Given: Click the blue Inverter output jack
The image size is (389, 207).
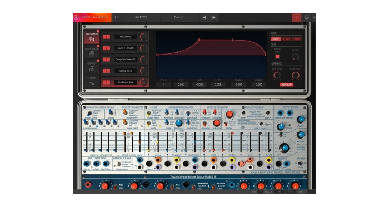Looking at the screenshot, I should click(x=287, y=164).
